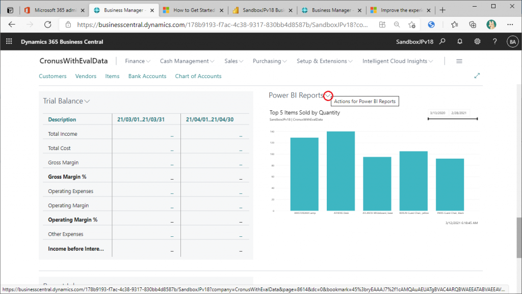Click the 21/04/01..21/04/30 column header
This screenshot has width=522, height=294.
pos(210,119)
